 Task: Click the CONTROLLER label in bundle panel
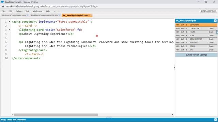[194, 28]
